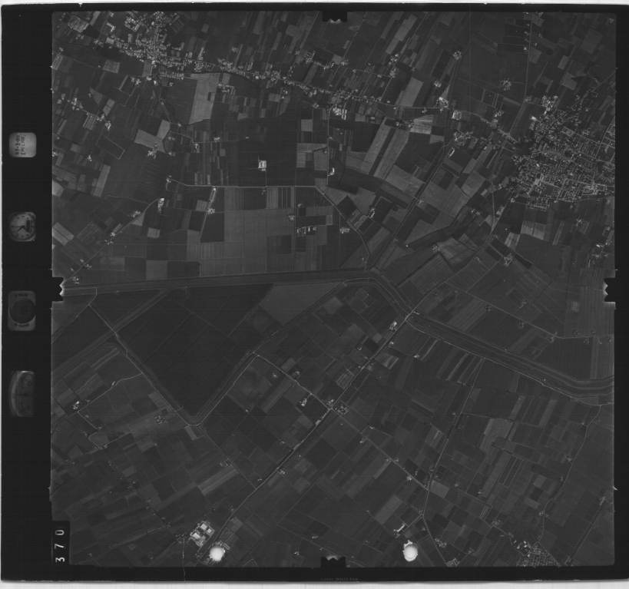Screen dimensions: 629x589
Task: Select the circular level instrument in margin
Action: (22, 310)
